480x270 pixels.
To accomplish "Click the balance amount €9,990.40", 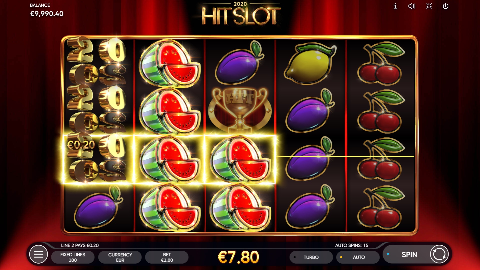I will click(x=47, y=14).
